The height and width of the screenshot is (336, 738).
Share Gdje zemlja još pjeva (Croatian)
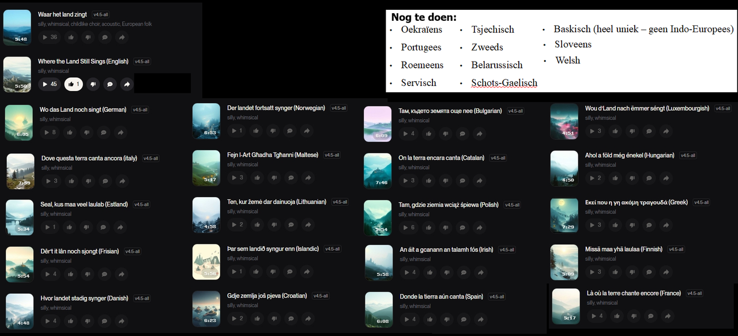(x=307, y=319)
